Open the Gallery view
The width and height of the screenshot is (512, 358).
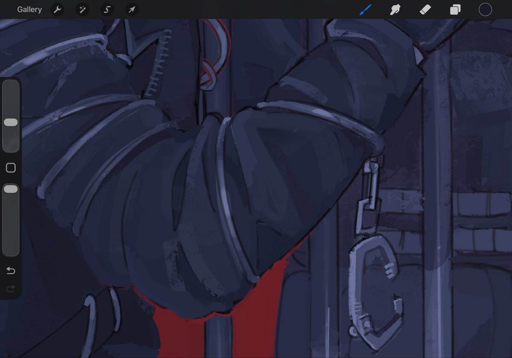click(x=29, y=9)
